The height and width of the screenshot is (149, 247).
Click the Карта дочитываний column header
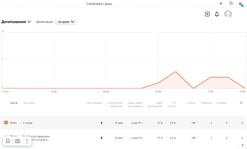coord(155,105)
